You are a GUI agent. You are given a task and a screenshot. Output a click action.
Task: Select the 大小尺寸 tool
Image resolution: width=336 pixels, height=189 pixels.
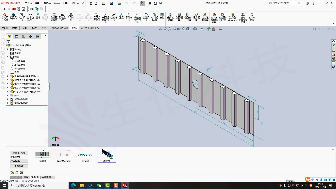(22, 17)
